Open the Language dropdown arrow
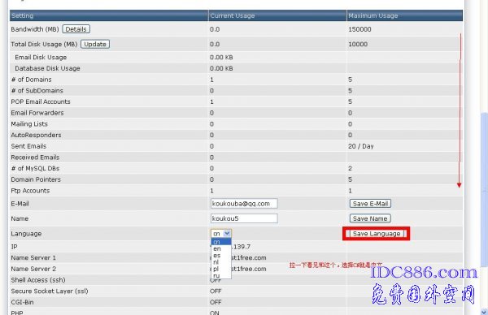488x315 pixels. 227,233
